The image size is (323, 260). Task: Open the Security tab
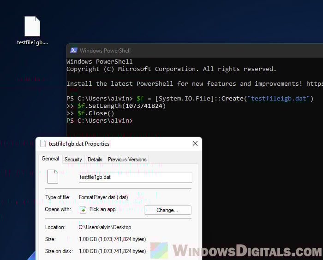pos(73,160)
